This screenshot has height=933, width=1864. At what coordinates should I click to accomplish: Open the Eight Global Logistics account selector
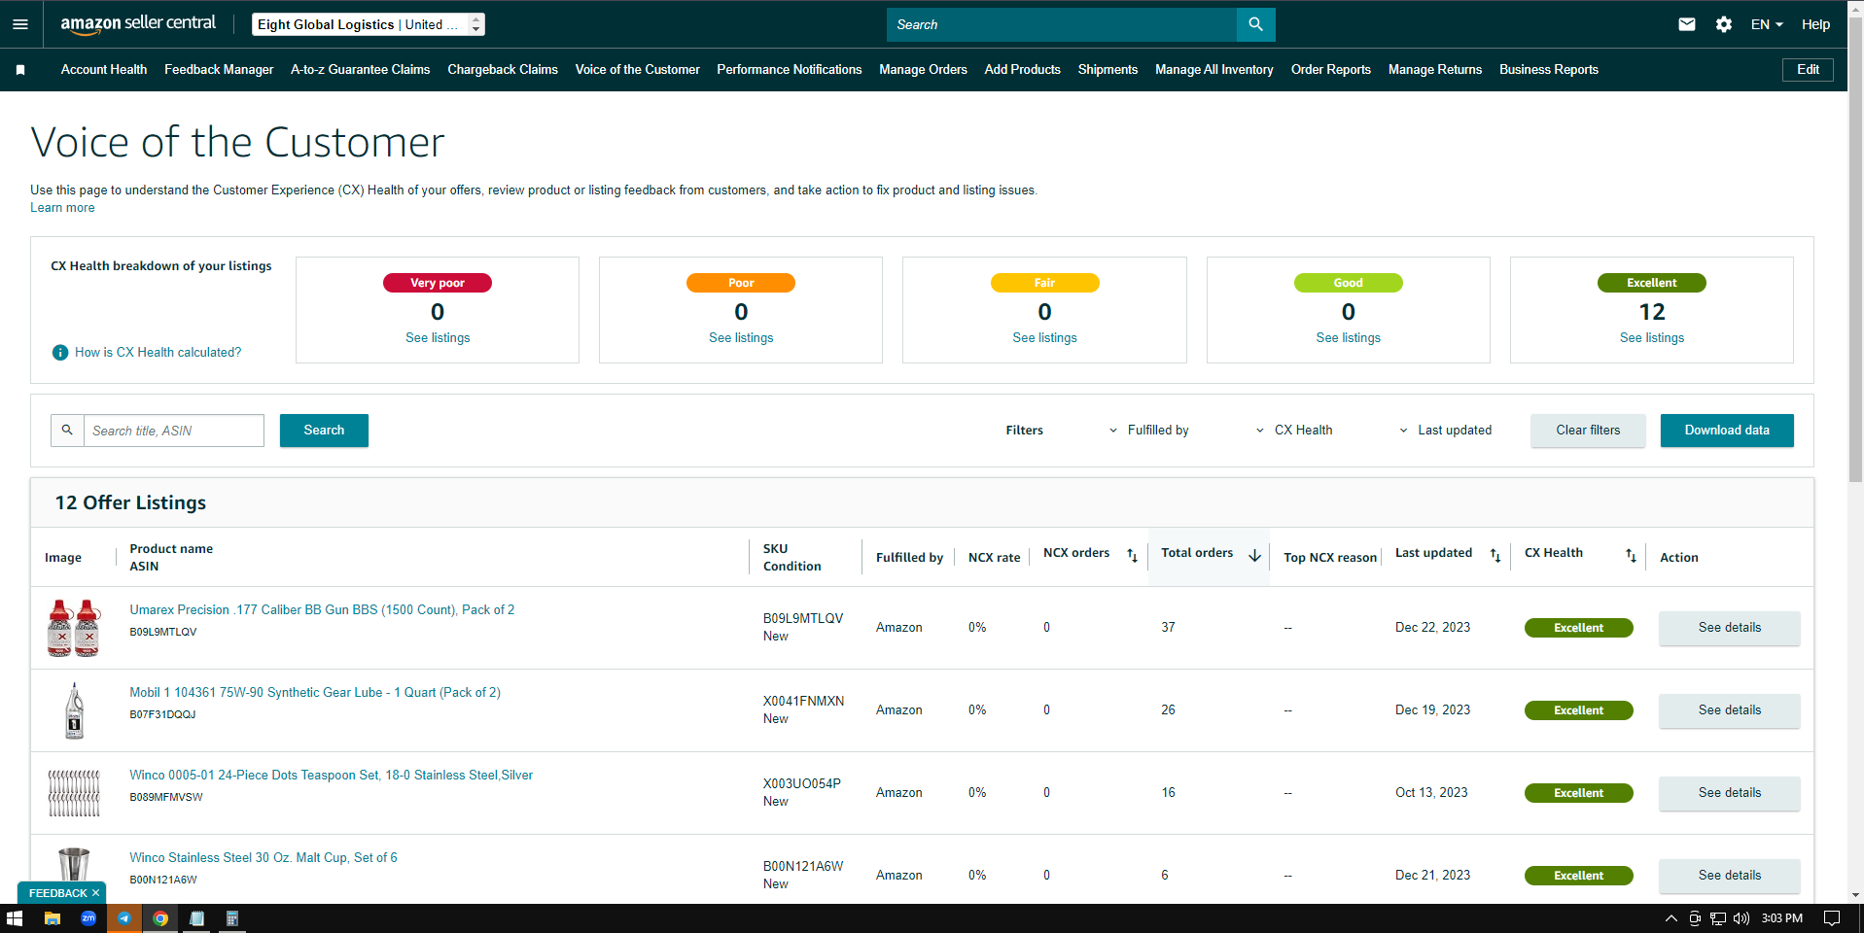click(x=369, y=24)
